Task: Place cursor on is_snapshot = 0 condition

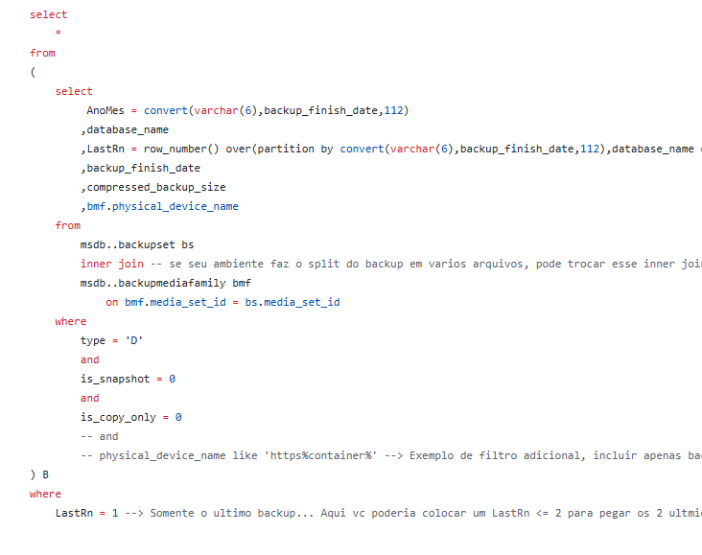Action: tap(128, 380)
